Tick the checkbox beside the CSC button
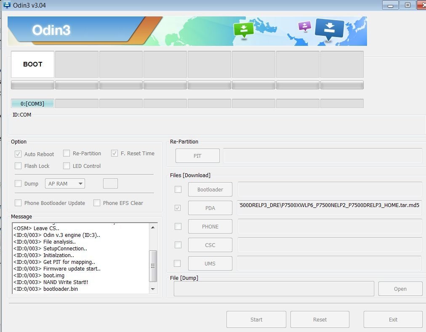 point(178,245)
